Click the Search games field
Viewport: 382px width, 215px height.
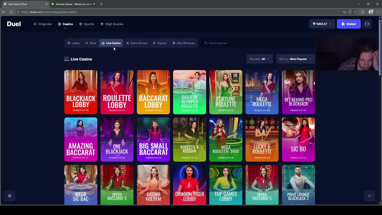point(258,43)
